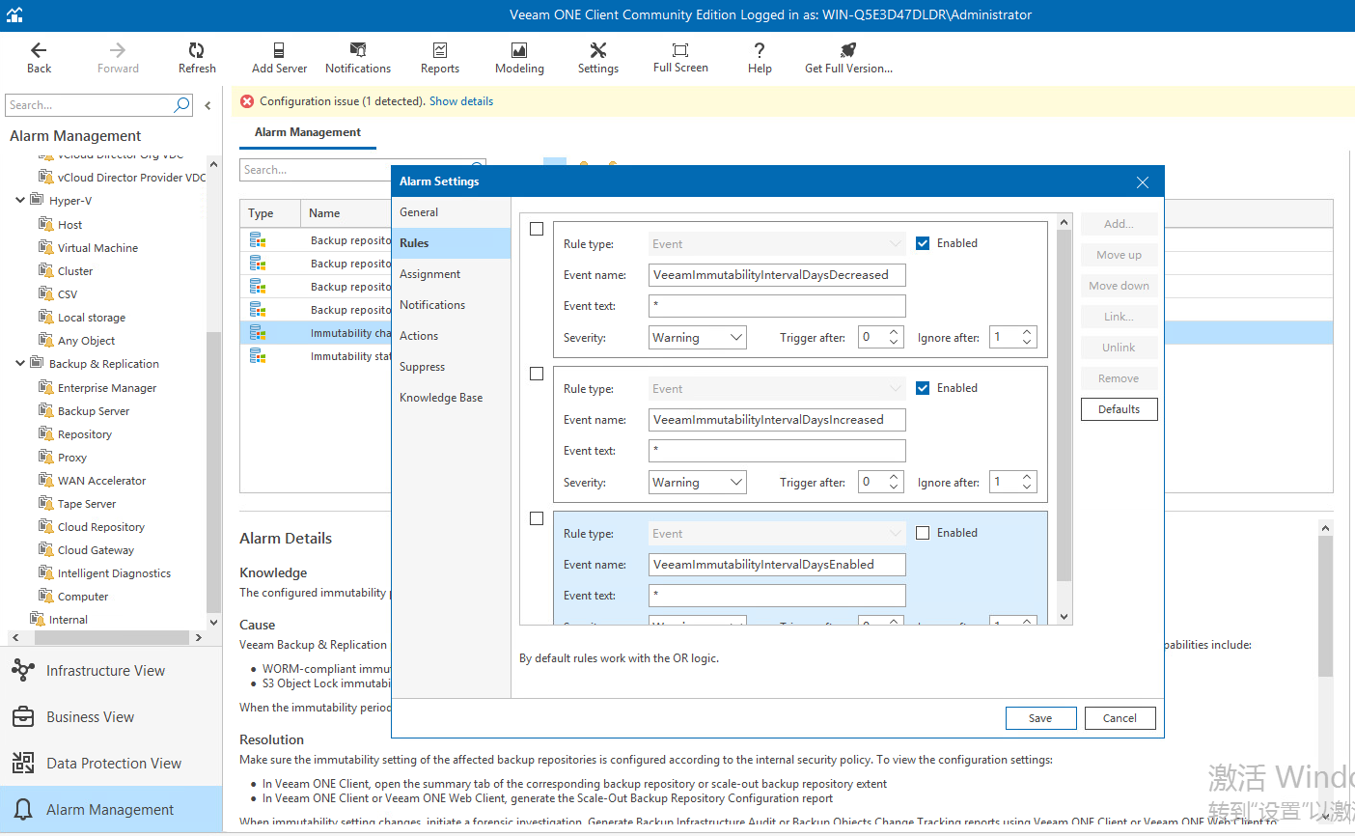
Task: Open the Actions settings page
Action: click(451, 336)
